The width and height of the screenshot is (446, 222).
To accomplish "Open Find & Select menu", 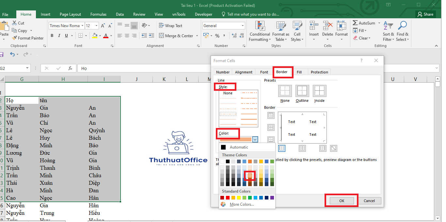I will coord(402,32).
